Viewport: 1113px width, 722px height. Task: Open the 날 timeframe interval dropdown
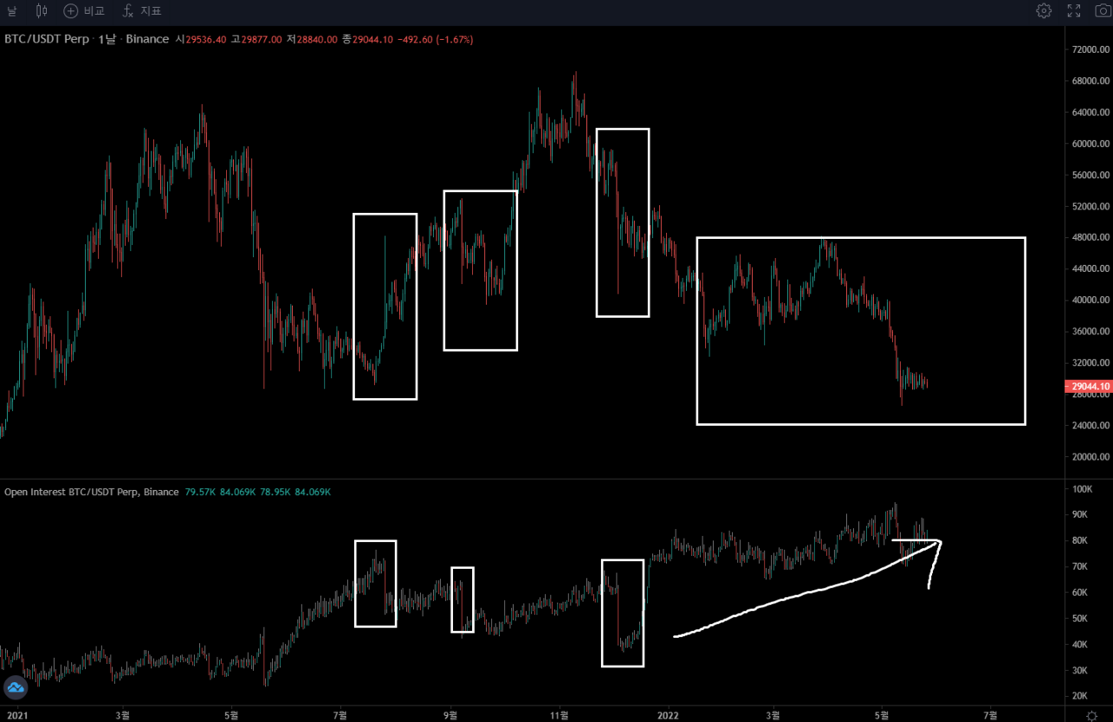11,11
